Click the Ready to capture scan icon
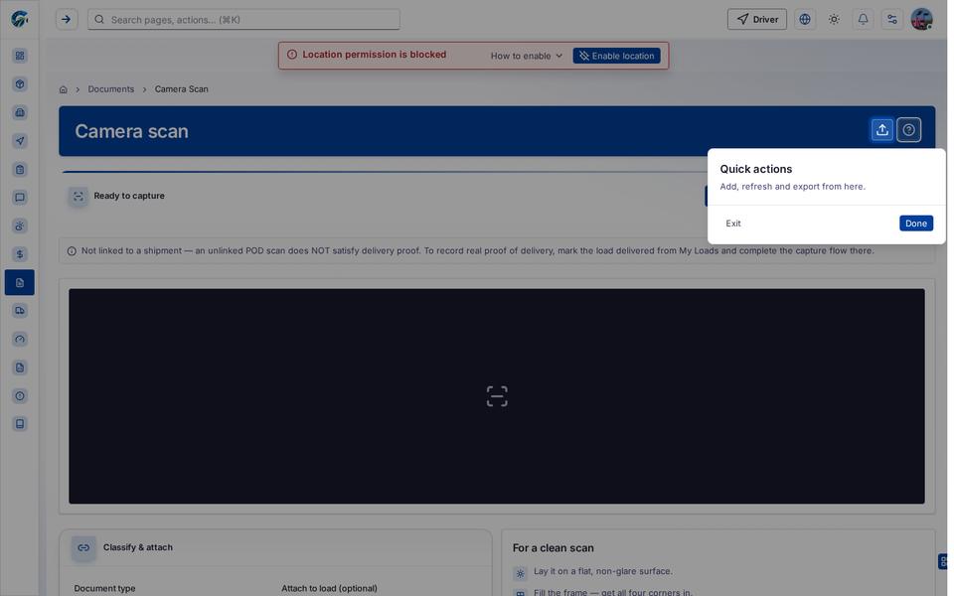 [x=78, y=196]
